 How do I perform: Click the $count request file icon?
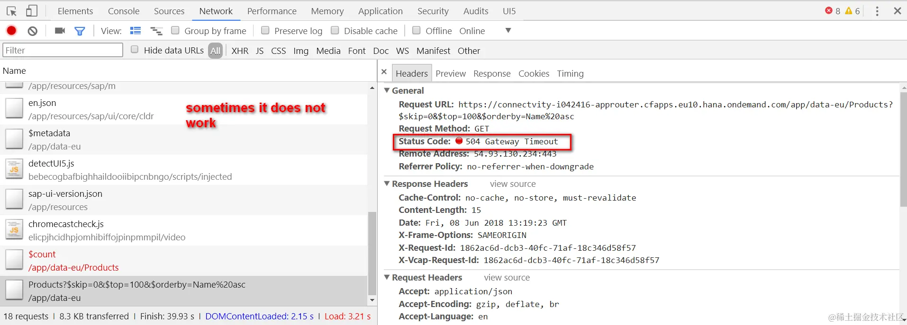[14, 260]
